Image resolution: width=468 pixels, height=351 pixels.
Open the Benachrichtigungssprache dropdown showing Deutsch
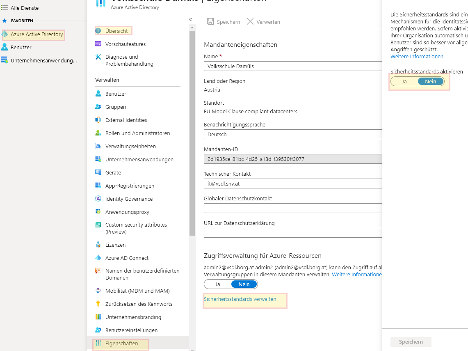[x=293, y=134]
